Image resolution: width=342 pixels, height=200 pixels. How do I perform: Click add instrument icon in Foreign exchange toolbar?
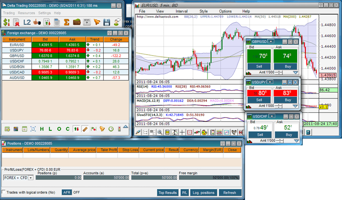7,129
